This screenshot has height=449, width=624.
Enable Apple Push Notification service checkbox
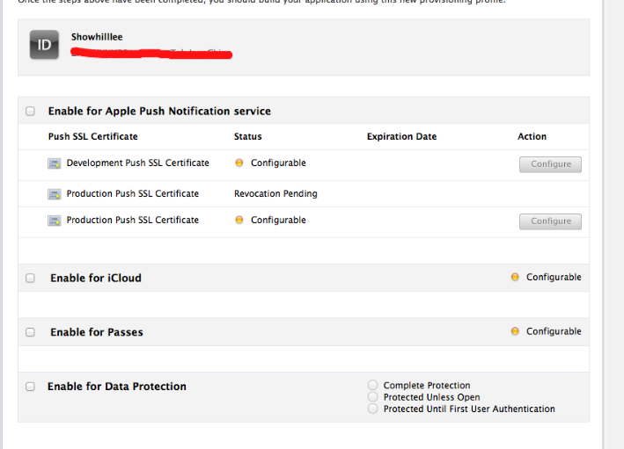[x=30, y=111]
